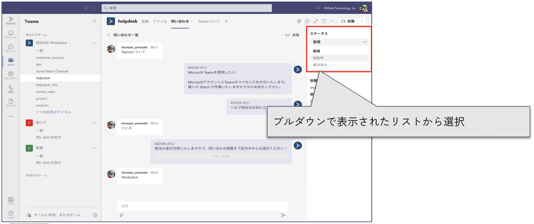534x224 pixels.
Task: Open the Calendar icon in sidebar
Action: pos(11,75)
